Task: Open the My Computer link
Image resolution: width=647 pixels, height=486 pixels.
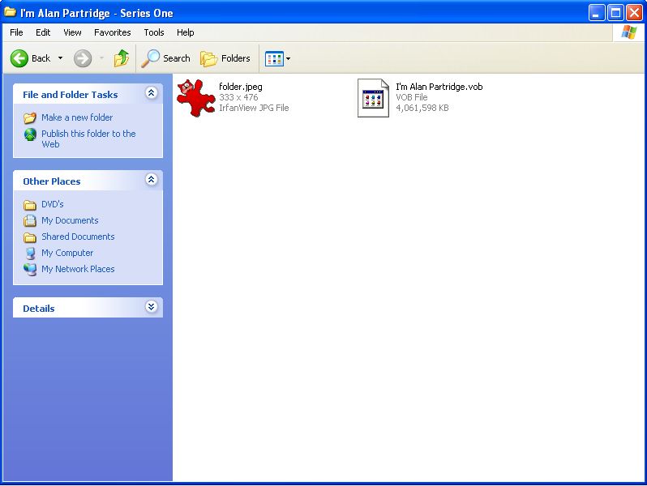Action: [67, 253]
